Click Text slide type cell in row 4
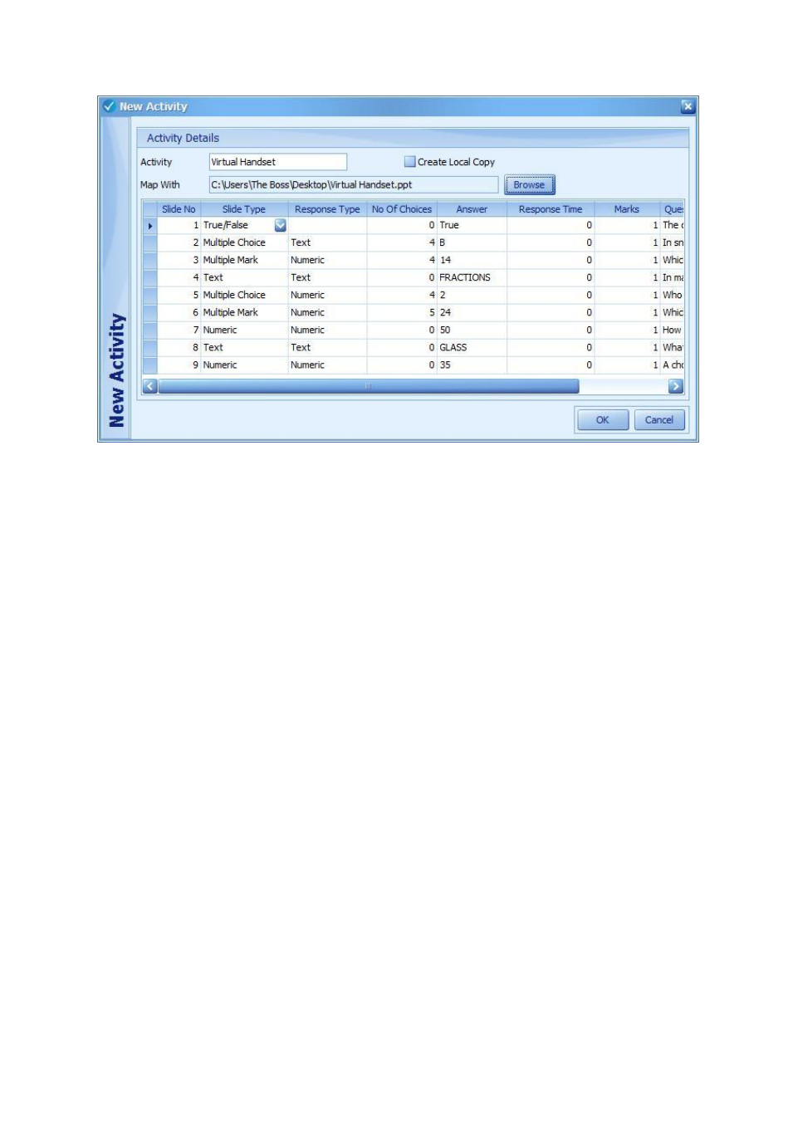This screenshot has height=1121, width=793. tap(244, 277)
